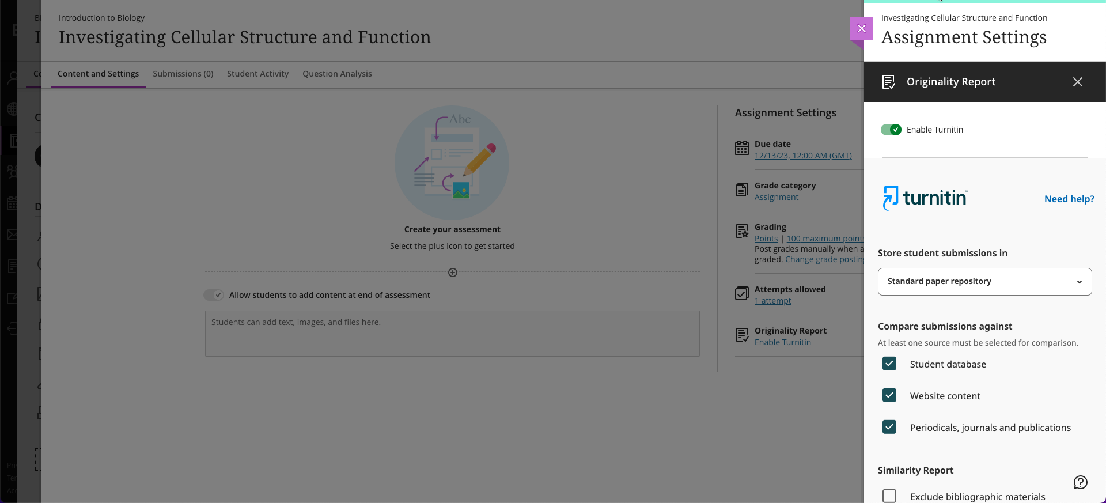Click the plus icon to add content

[x=453, y=273]
